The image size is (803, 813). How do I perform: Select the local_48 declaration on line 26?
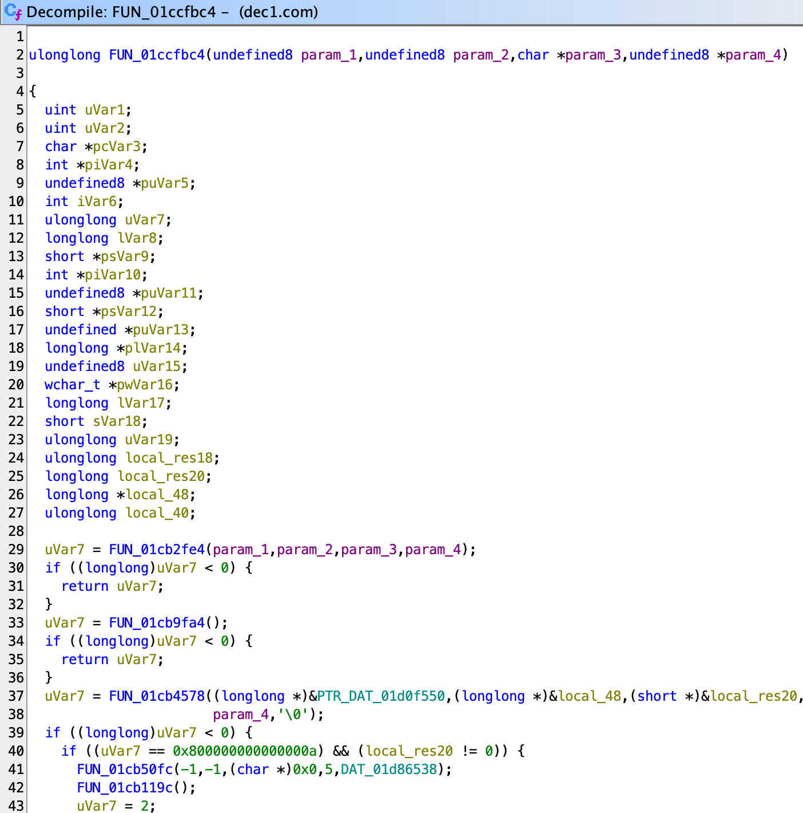157,495
